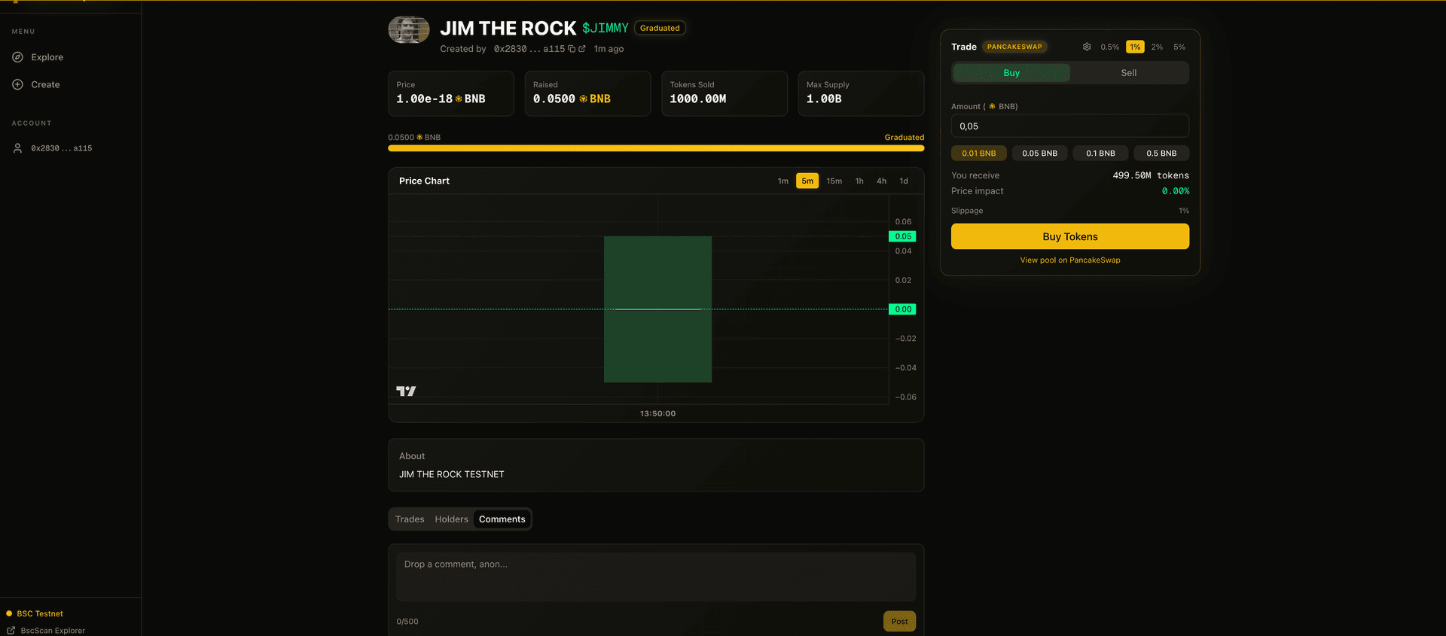Click the Explore compass icon
This screenshot has height=636, width=1446.
(x=17, y=57)
